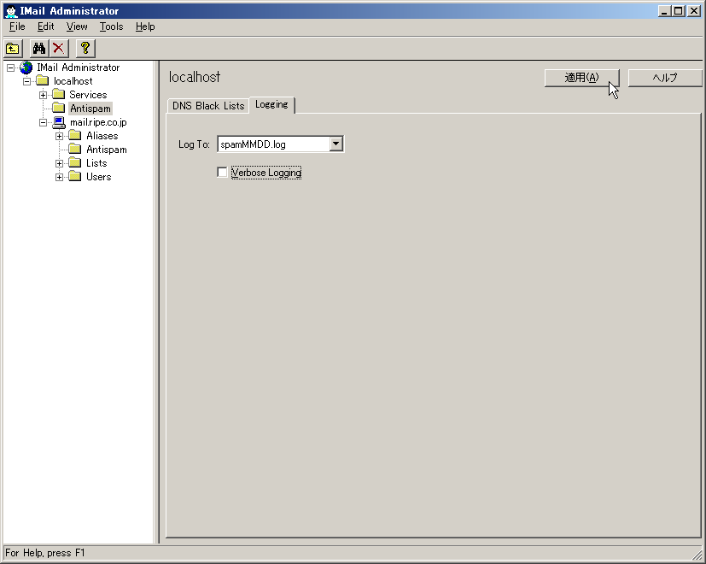
Task: Open the Help menu
Action: pyautogui.click(x=145, y=26)
